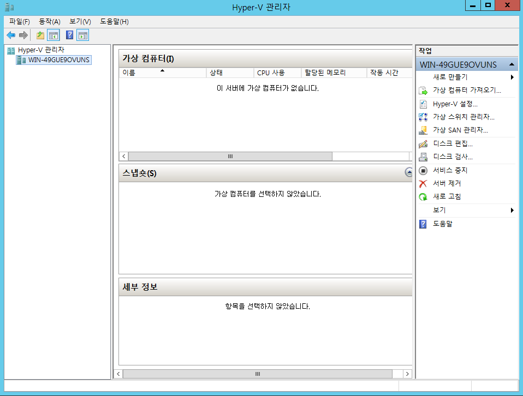This screenshot has width=523, height=396.
Task: Sort by the CPU 사용 column header
Action: coord(277,73)
